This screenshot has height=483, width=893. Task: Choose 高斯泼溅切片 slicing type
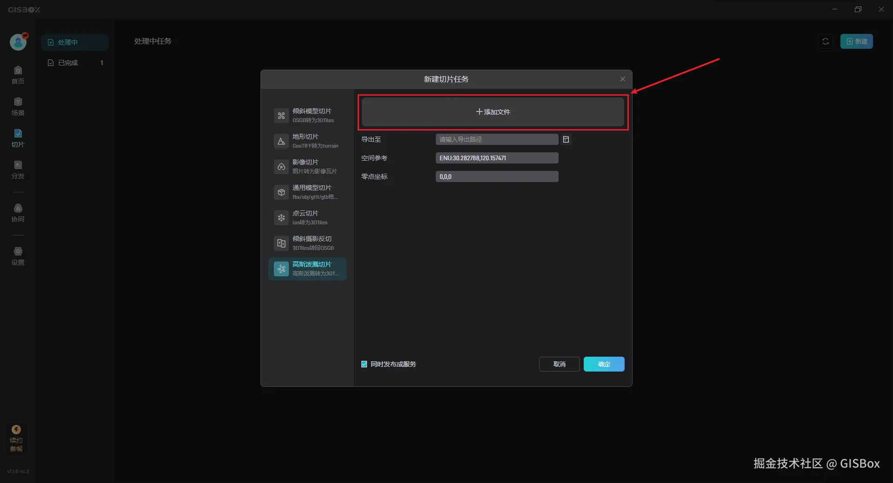click(x=307, y=268)
